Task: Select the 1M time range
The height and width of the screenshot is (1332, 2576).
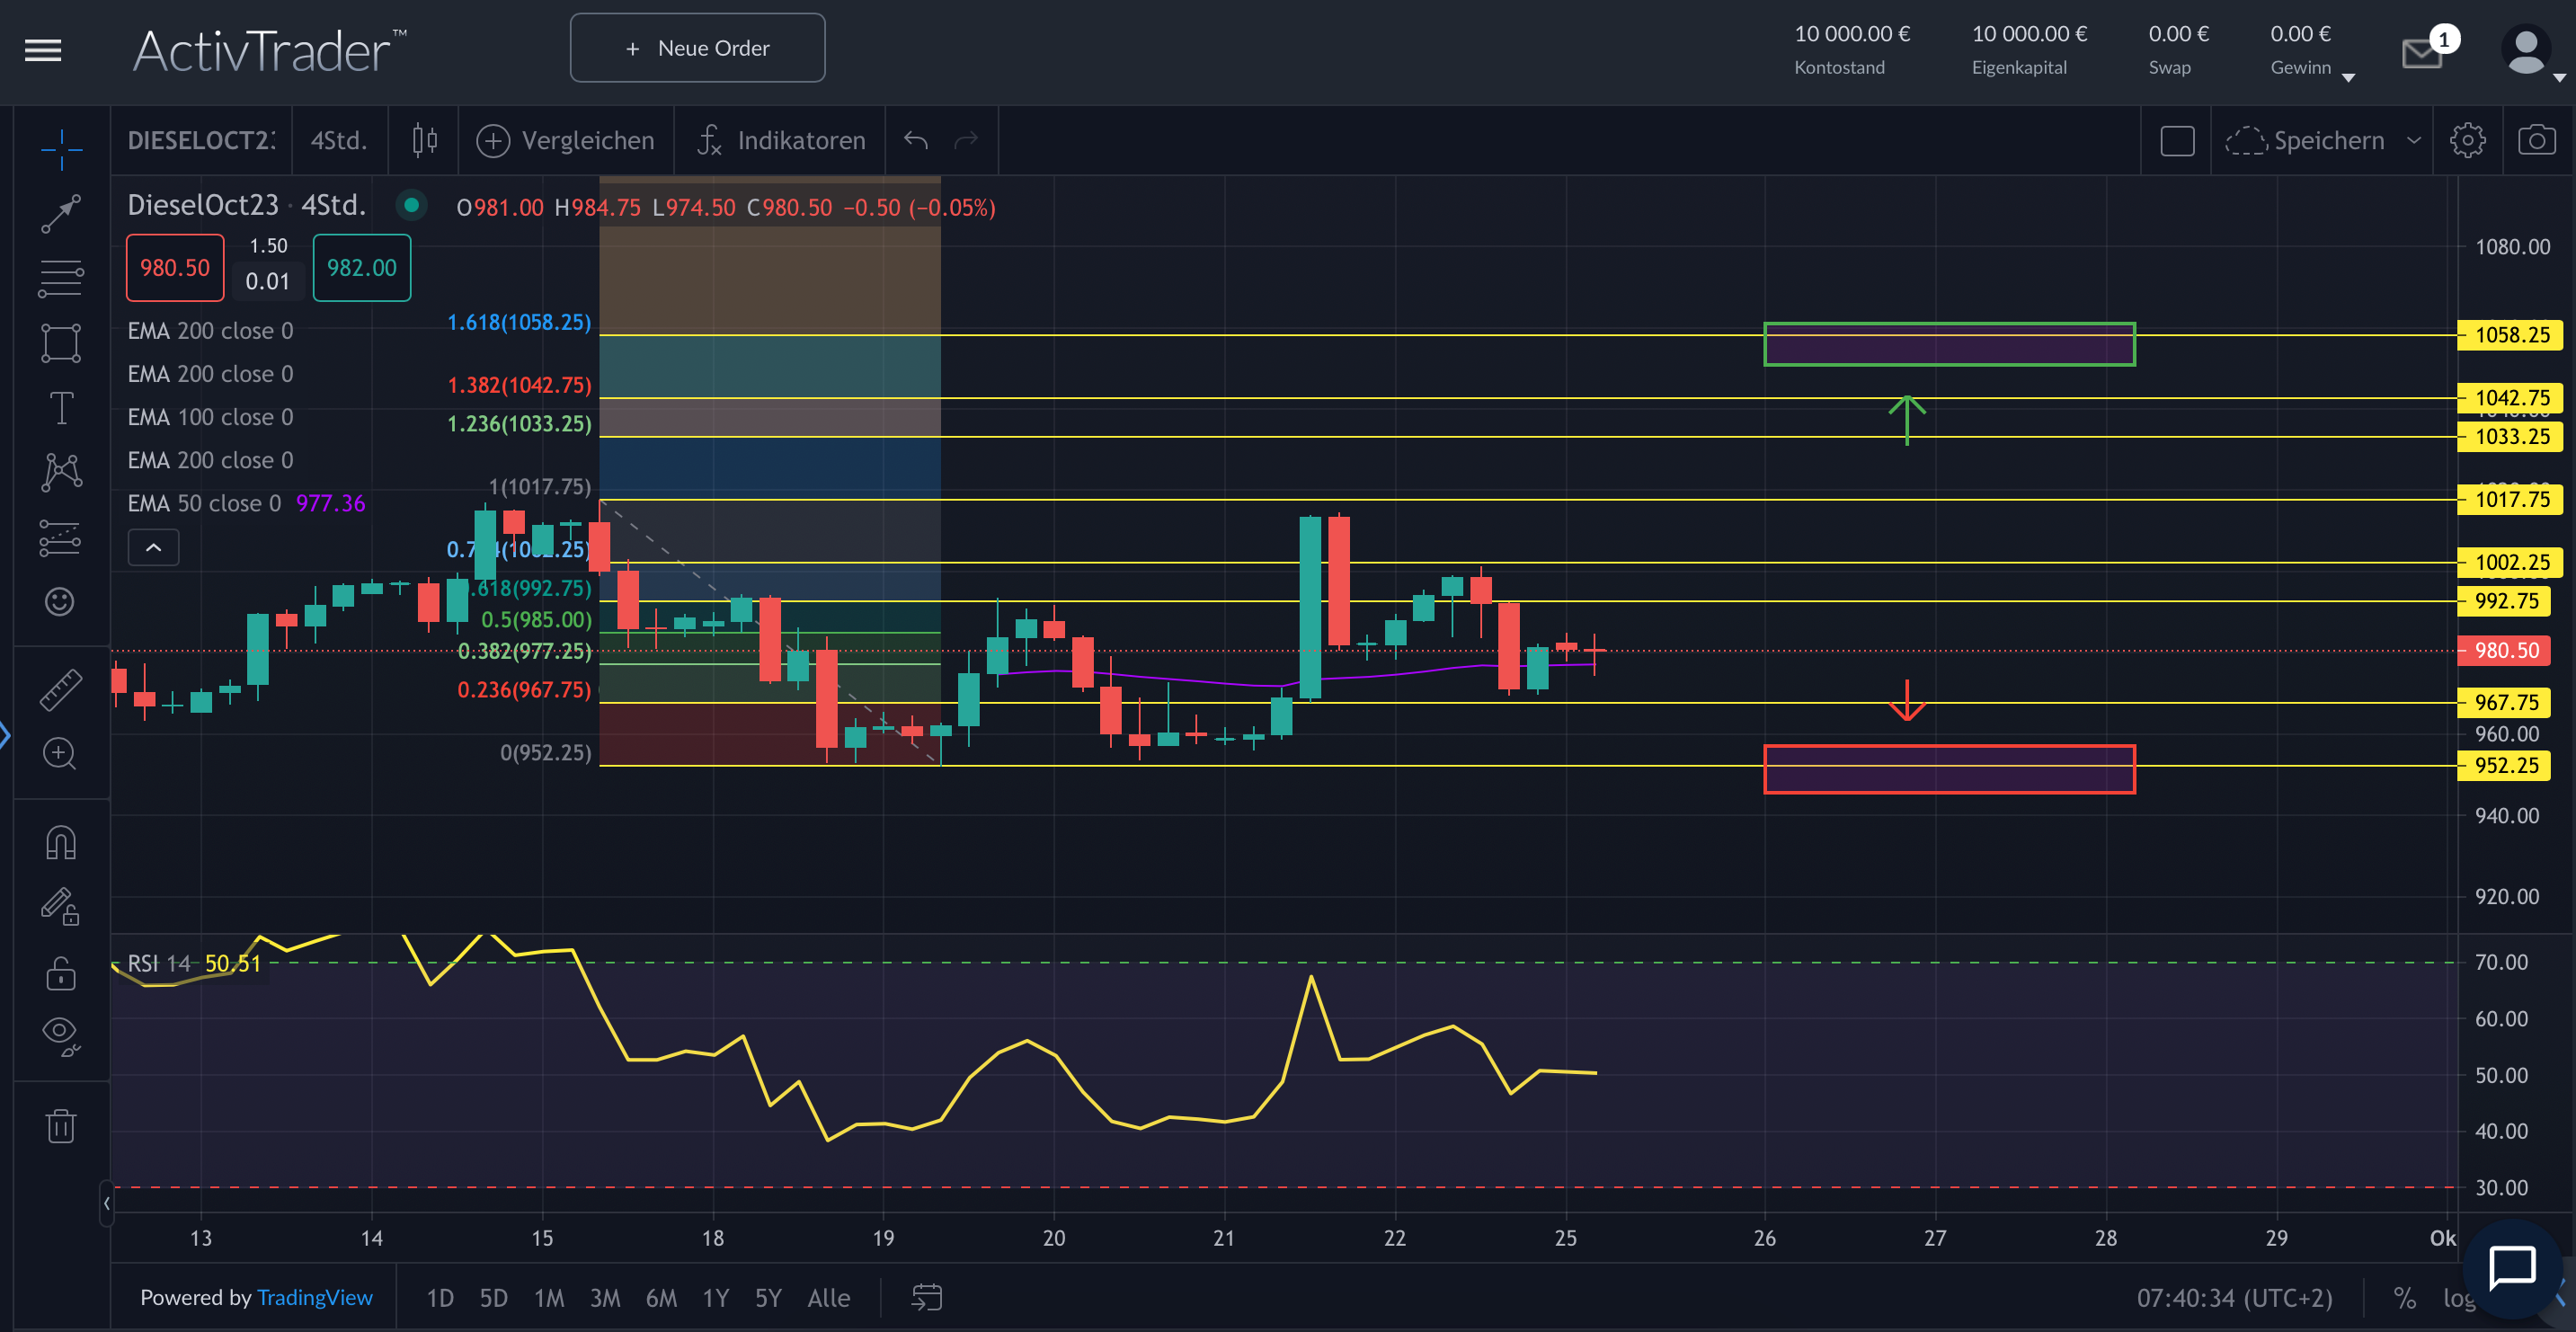Action: point(549,1297)
